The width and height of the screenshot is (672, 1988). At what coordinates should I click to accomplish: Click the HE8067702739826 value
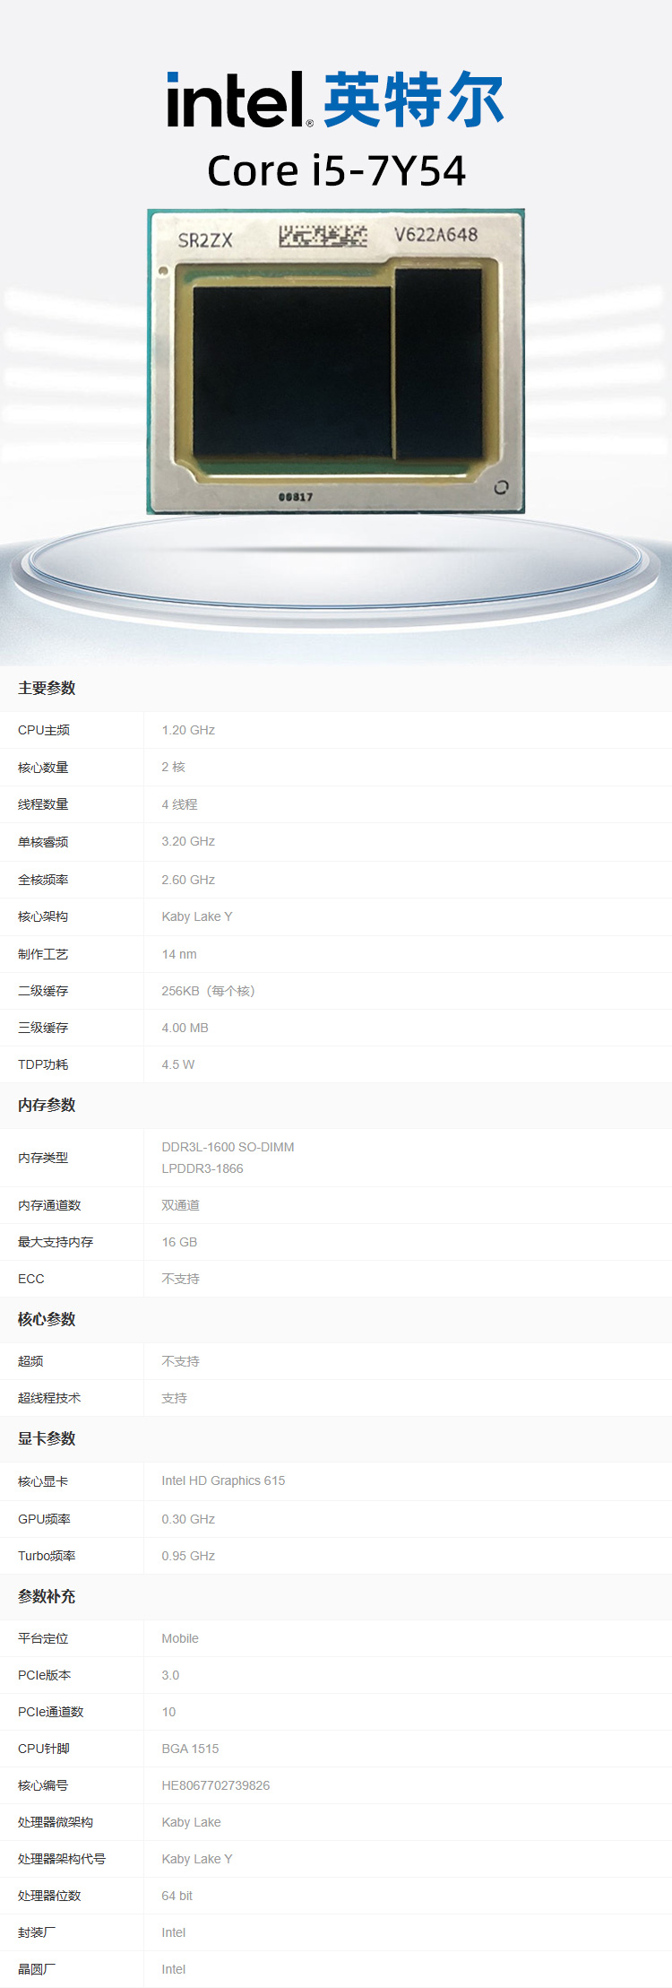click(215, 1785)
